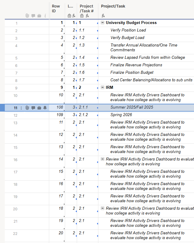194x243 pixels.
Task: Click lock icon in Project/Task # header
Action: (82, 16)
